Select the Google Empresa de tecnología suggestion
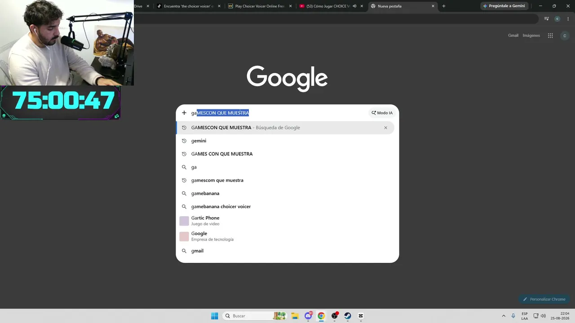575x323 pixels. (x=285, y=236)
